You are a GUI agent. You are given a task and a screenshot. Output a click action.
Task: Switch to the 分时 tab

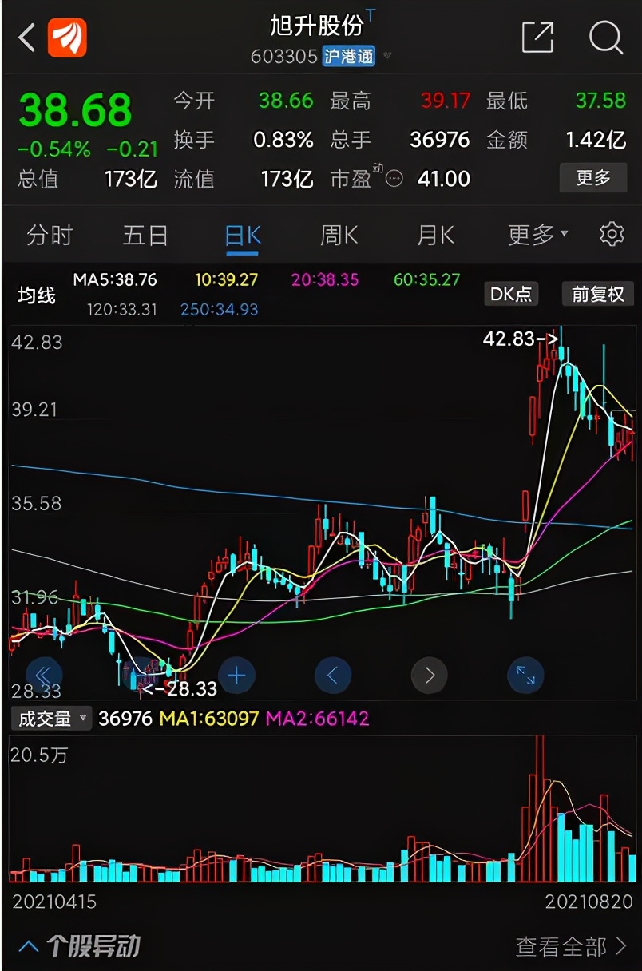tap(50, 234)
